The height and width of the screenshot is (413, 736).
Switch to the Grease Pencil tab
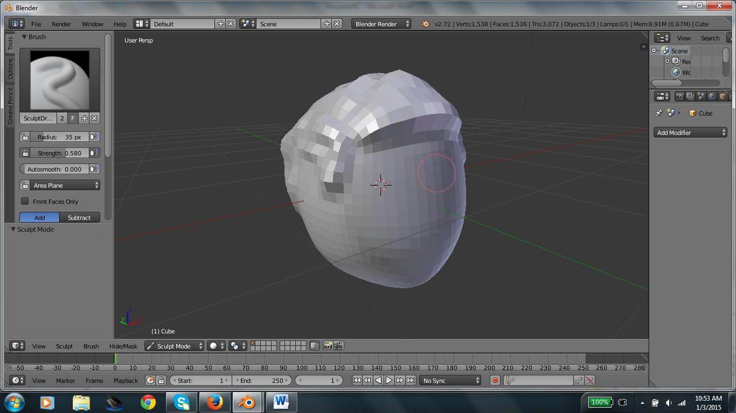(10, 106)
